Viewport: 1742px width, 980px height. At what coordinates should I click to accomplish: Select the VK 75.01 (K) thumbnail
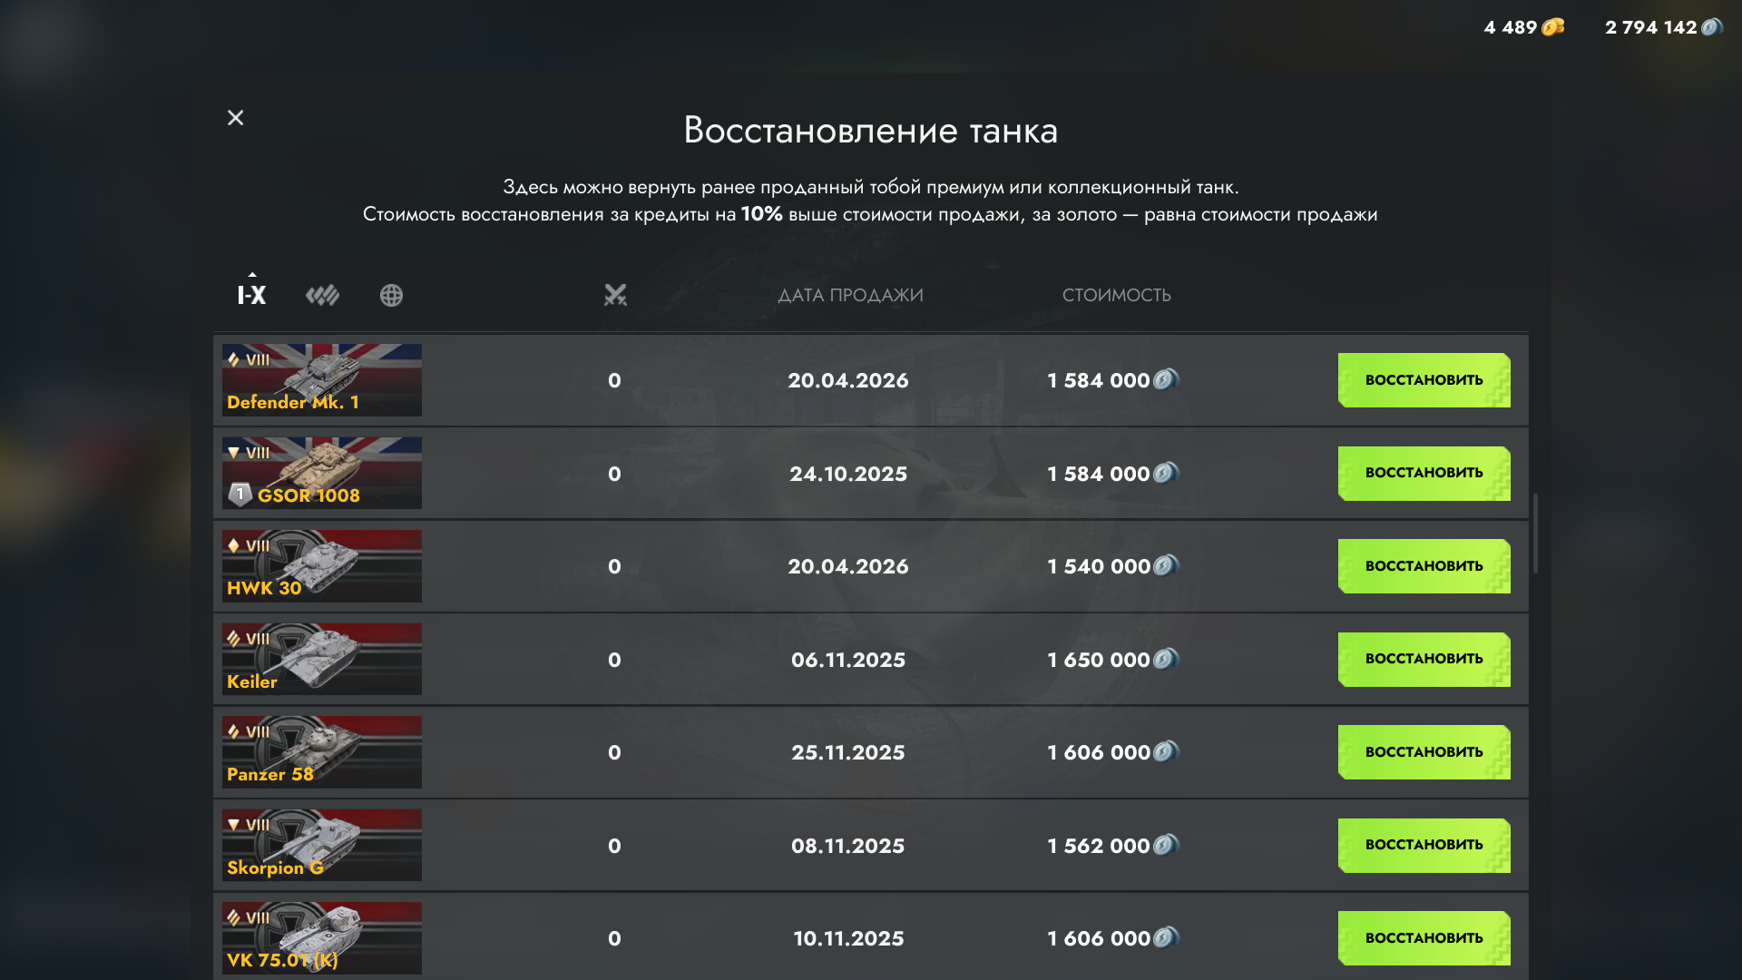point(322,938)
